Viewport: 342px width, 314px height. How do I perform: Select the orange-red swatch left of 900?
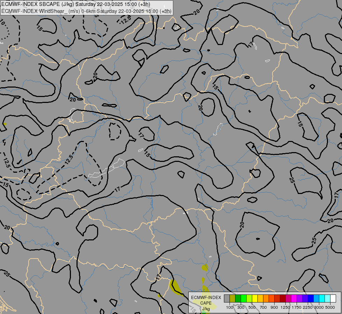(x=271, y=299)
